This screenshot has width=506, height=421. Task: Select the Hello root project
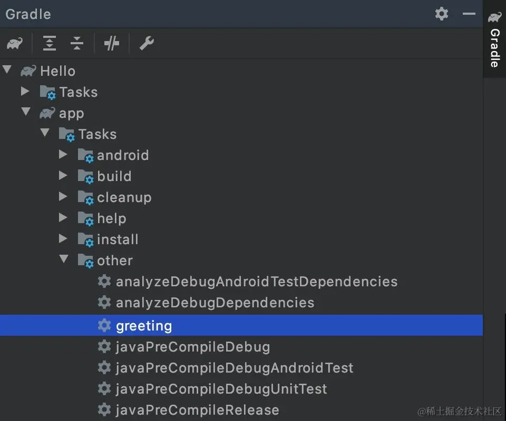click(241, 71)
